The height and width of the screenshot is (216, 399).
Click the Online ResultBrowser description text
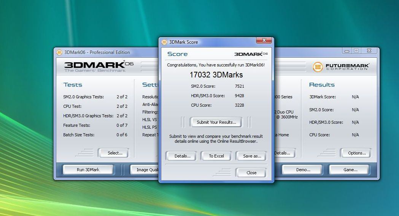216,139
